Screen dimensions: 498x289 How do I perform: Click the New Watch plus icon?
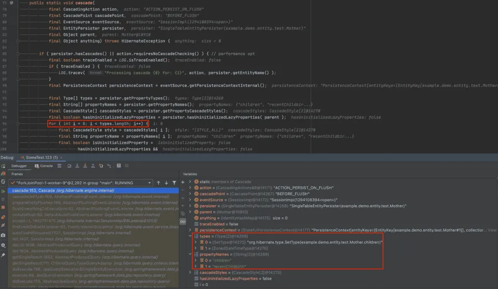pos(183,182)
